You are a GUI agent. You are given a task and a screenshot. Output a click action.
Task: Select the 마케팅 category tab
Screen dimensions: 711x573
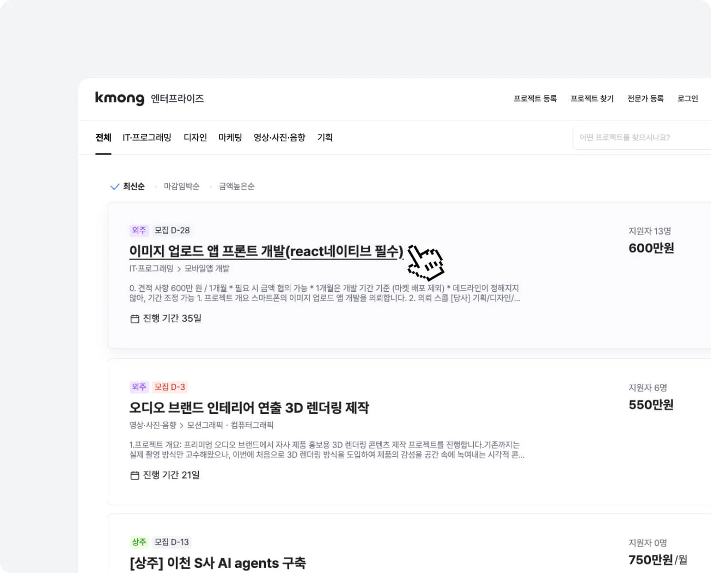230,138
